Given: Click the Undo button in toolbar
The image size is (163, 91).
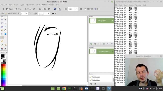Looking at the screenshot, I should pos(28,9).
